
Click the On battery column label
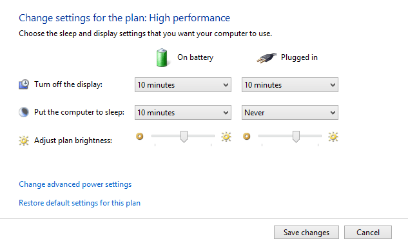(195, 57)
